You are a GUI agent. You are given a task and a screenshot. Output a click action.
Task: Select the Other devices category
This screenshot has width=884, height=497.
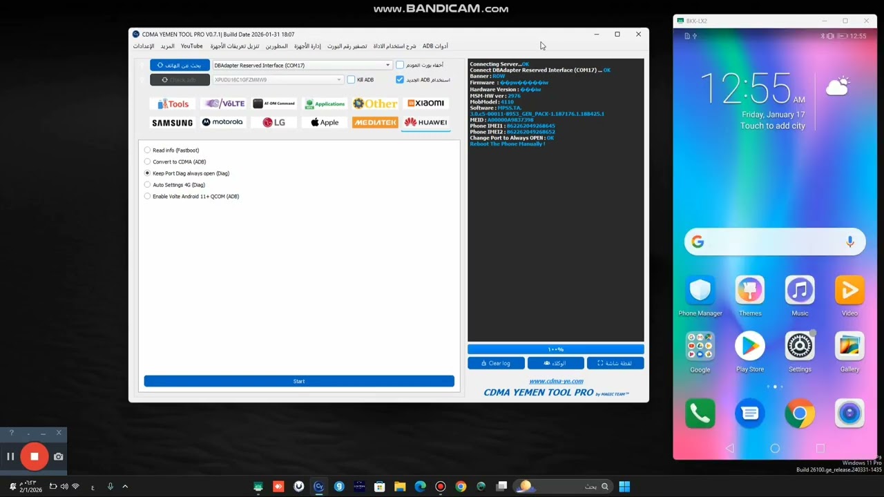[375, 104]
